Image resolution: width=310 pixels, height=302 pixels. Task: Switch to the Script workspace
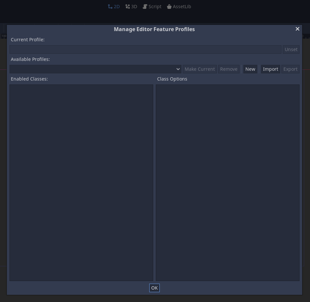coord(152,6)
